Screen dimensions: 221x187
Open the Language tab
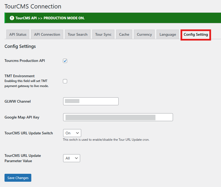tap(168, 34)
